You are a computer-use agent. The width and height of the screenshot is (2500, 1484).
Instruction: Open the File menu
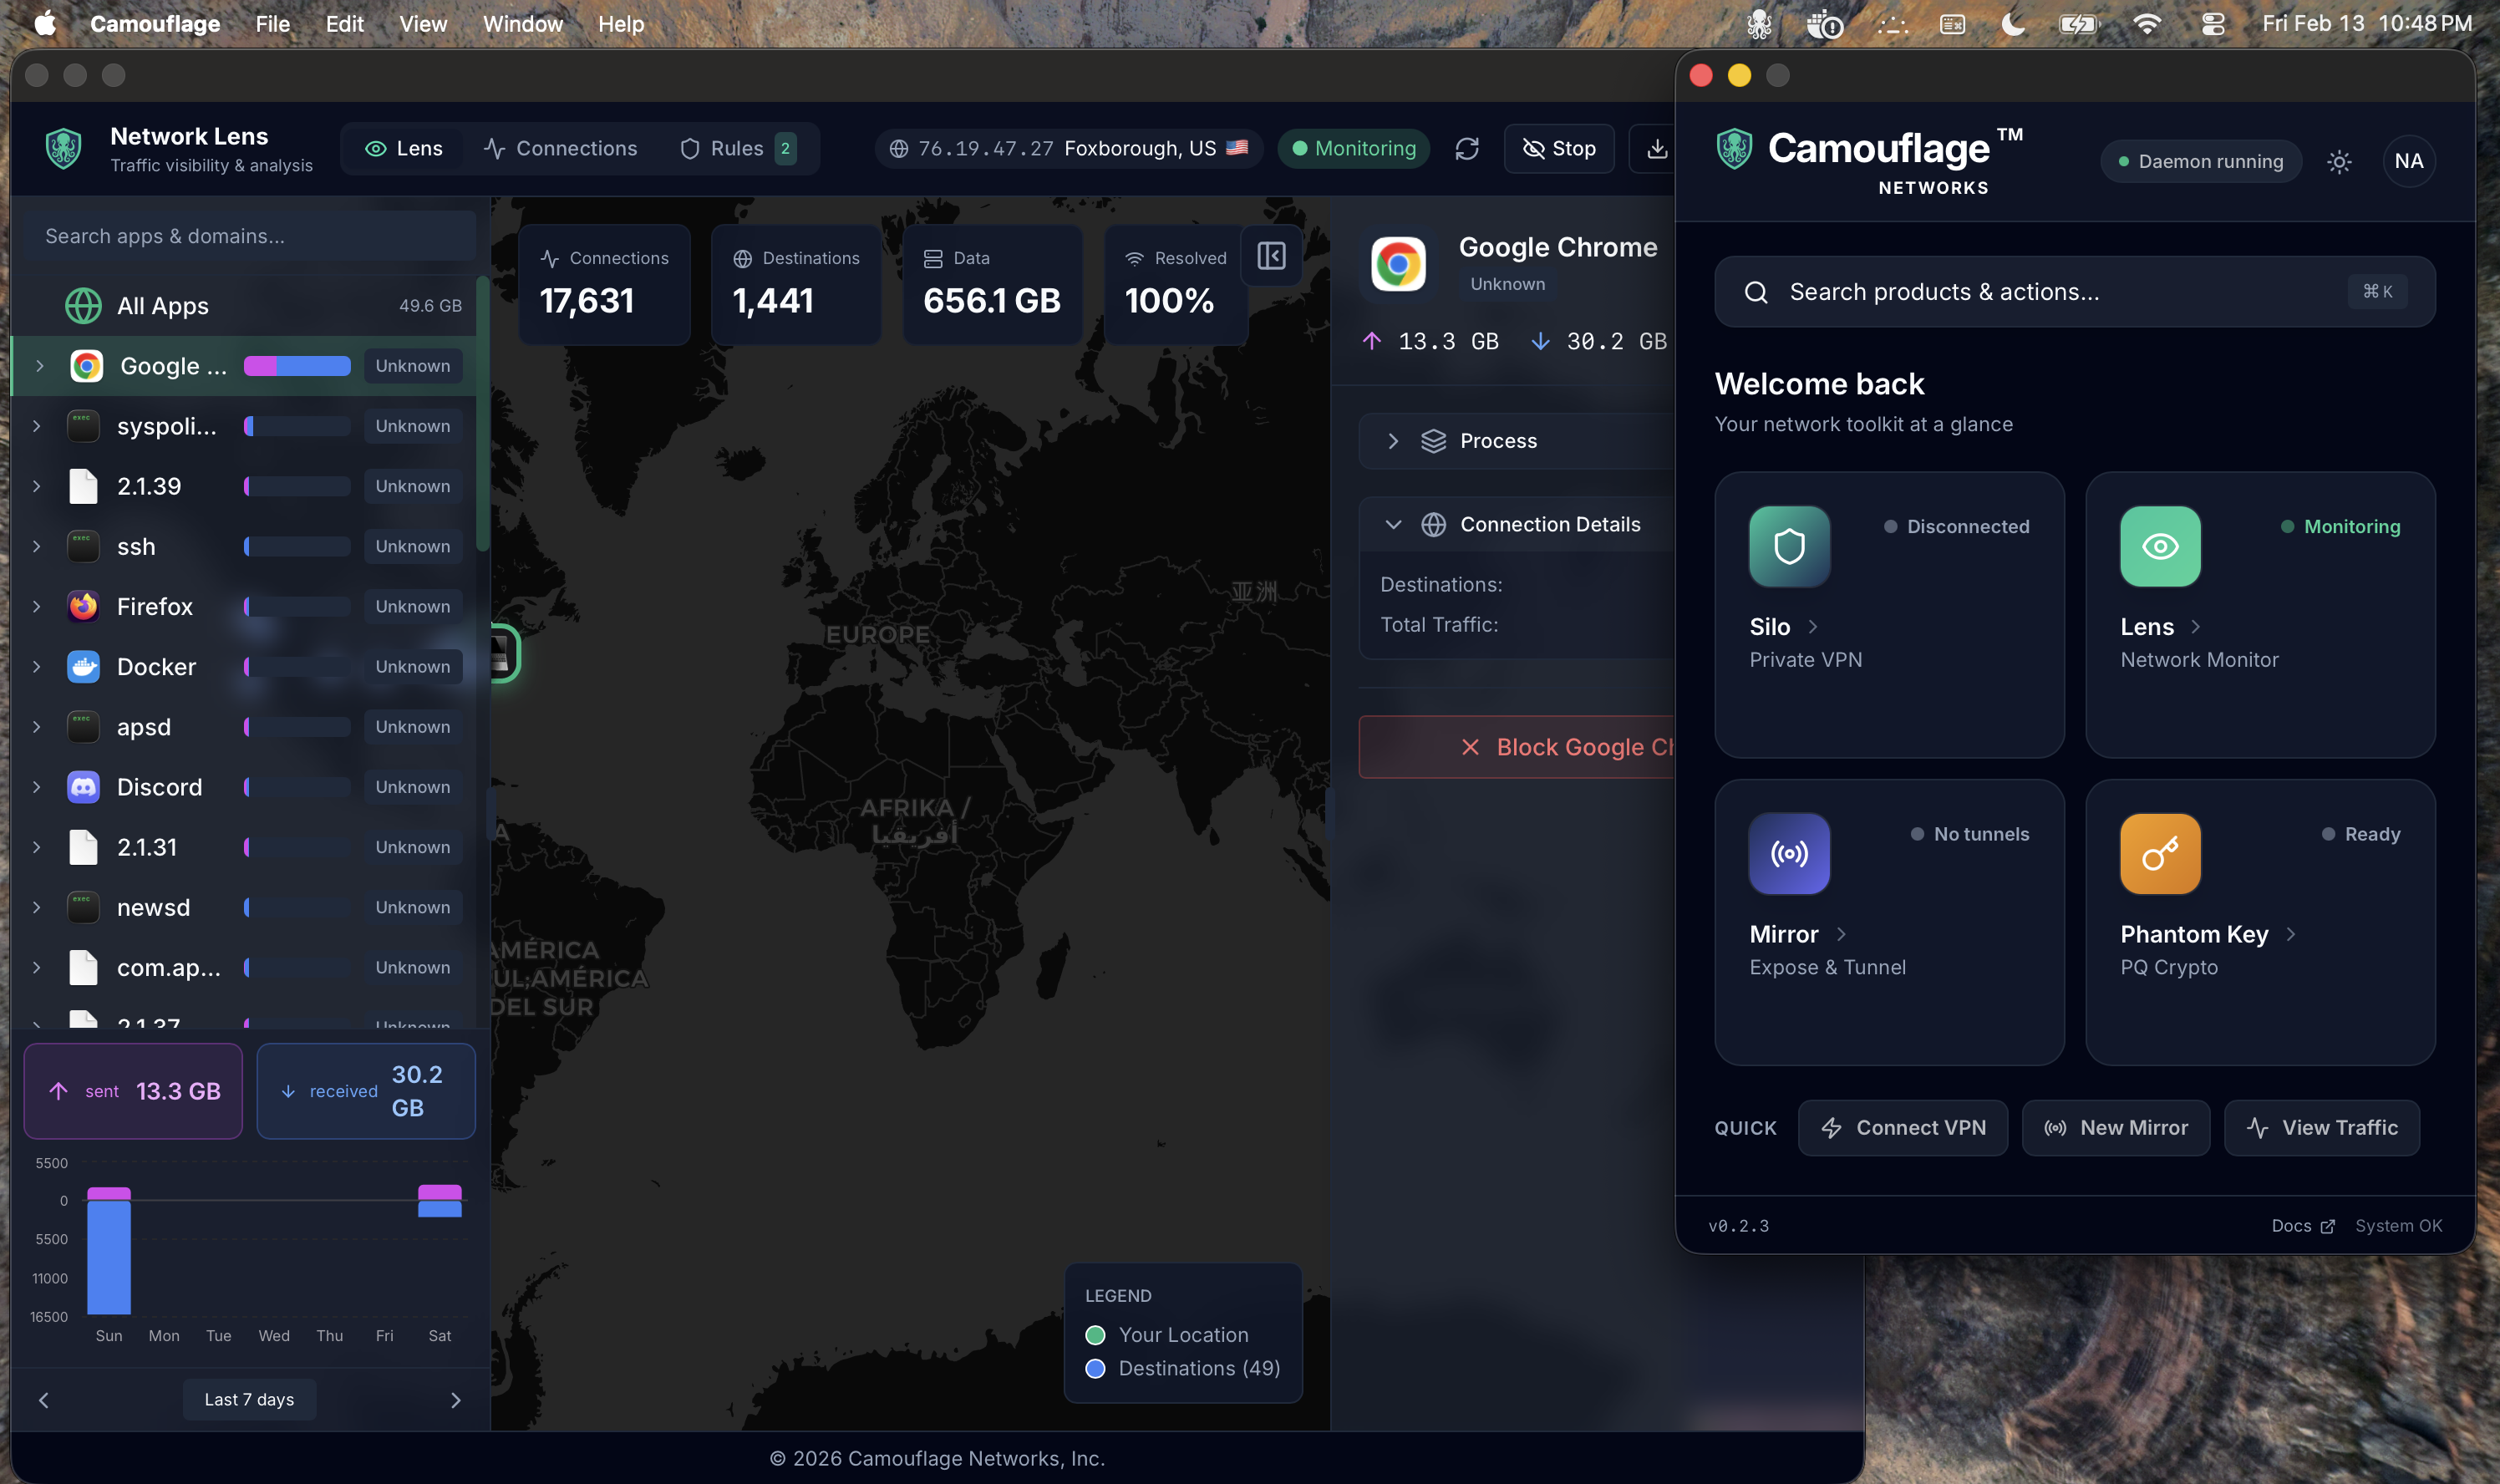click(x=272, y=24)
